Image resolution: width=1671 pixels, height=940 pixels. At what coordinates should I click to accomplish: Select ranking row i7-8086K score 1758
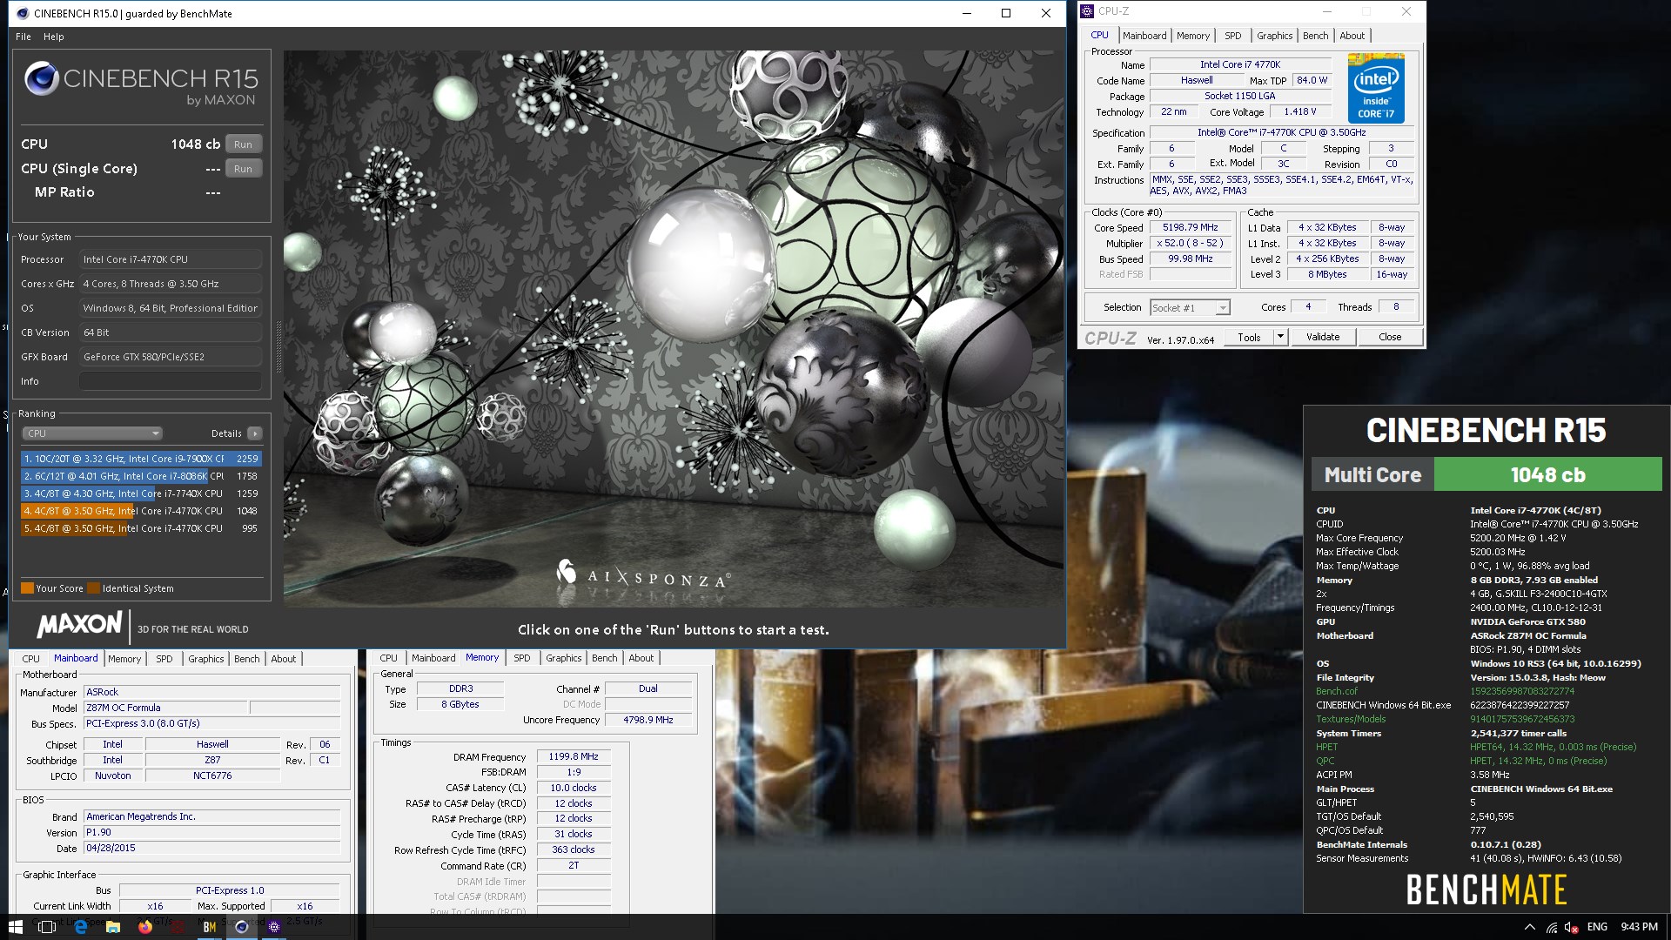[141, 476]
